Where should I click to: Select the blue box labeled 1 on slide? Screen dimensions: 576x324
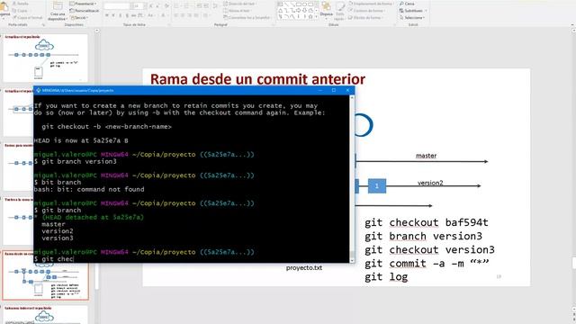point(377,186)
